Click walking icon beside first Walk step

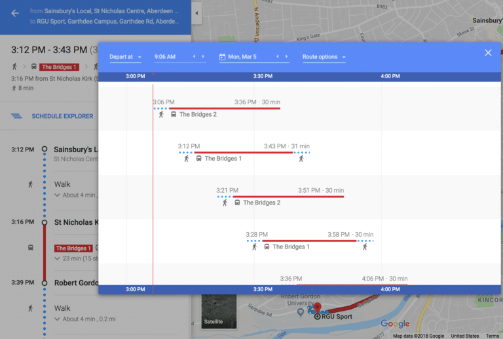coord(31,184)
